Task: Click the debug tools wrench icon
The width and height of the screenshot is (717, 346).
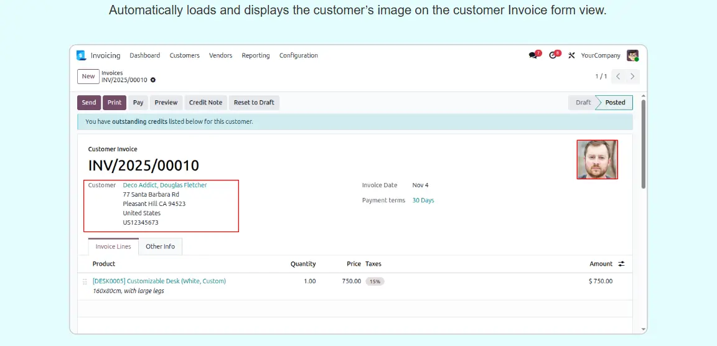Action: coord(571,55)
